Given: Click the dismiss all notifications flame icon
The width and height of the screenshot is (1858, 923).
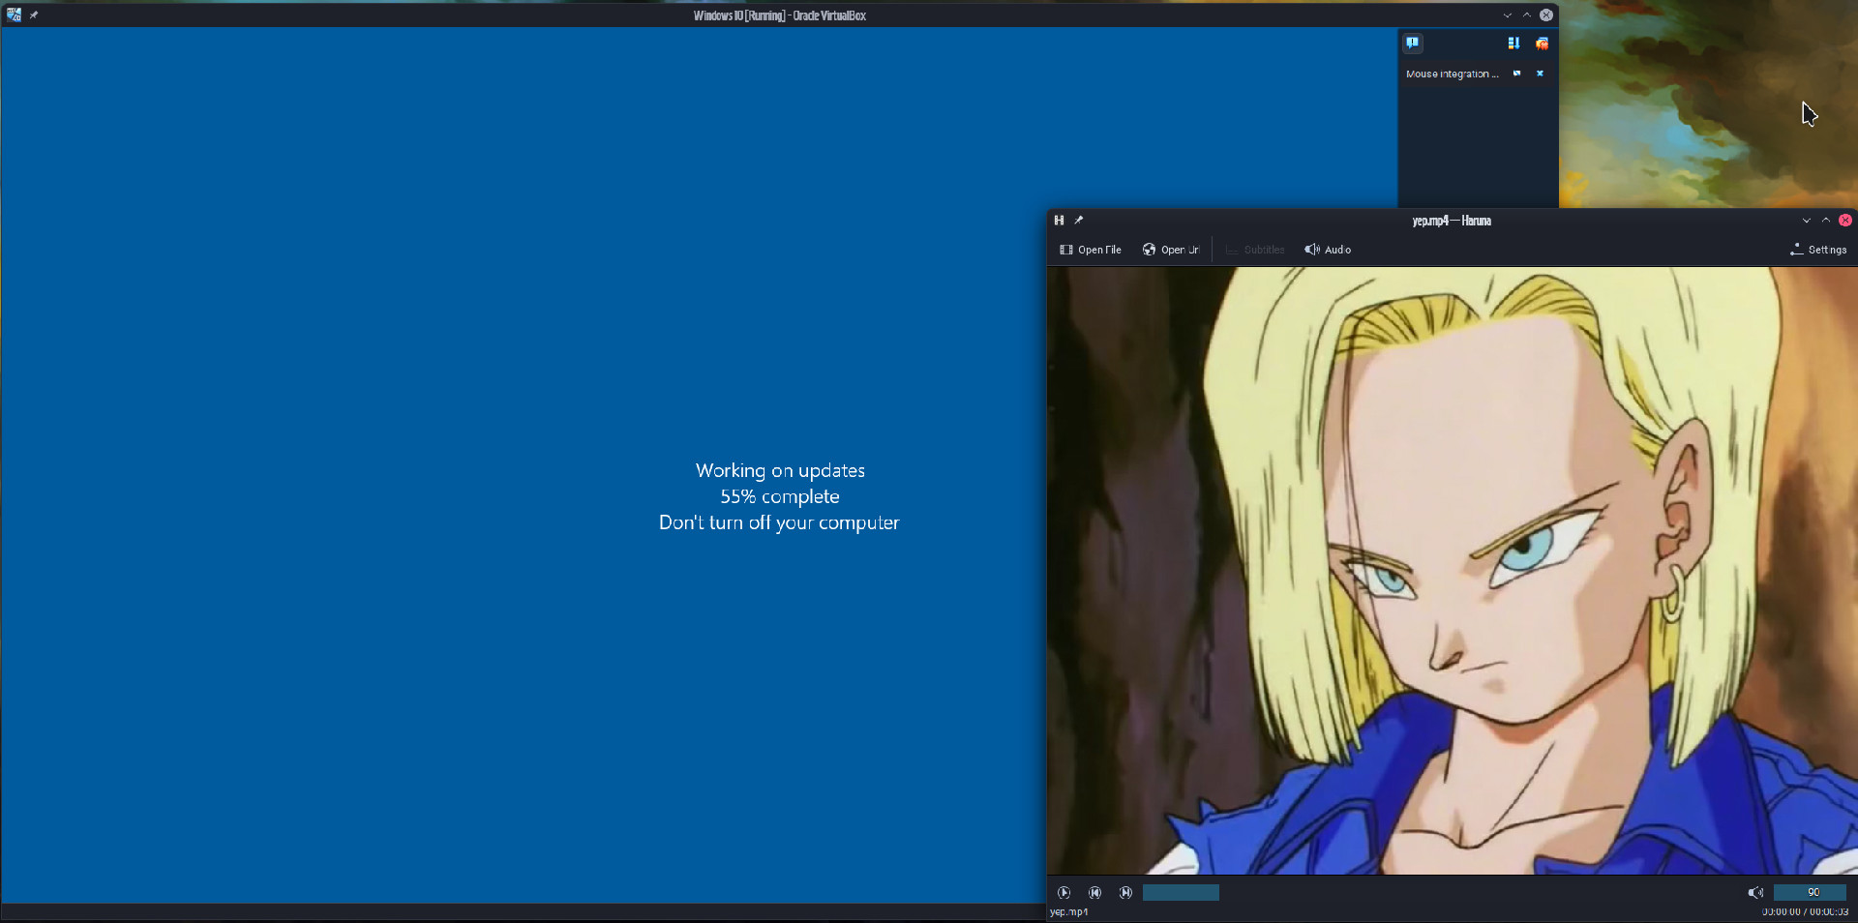Looking at the screenshot, I should [x=1542, y=43].
